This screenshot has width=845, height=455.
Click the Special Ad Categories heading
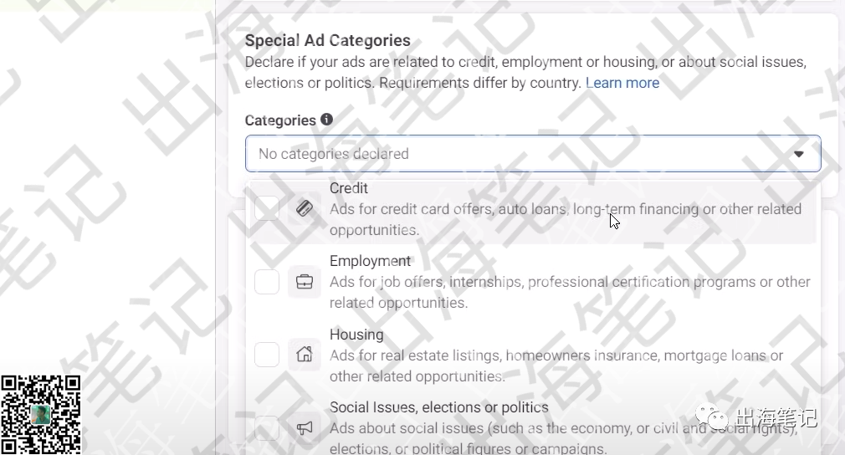click(328, 40)
